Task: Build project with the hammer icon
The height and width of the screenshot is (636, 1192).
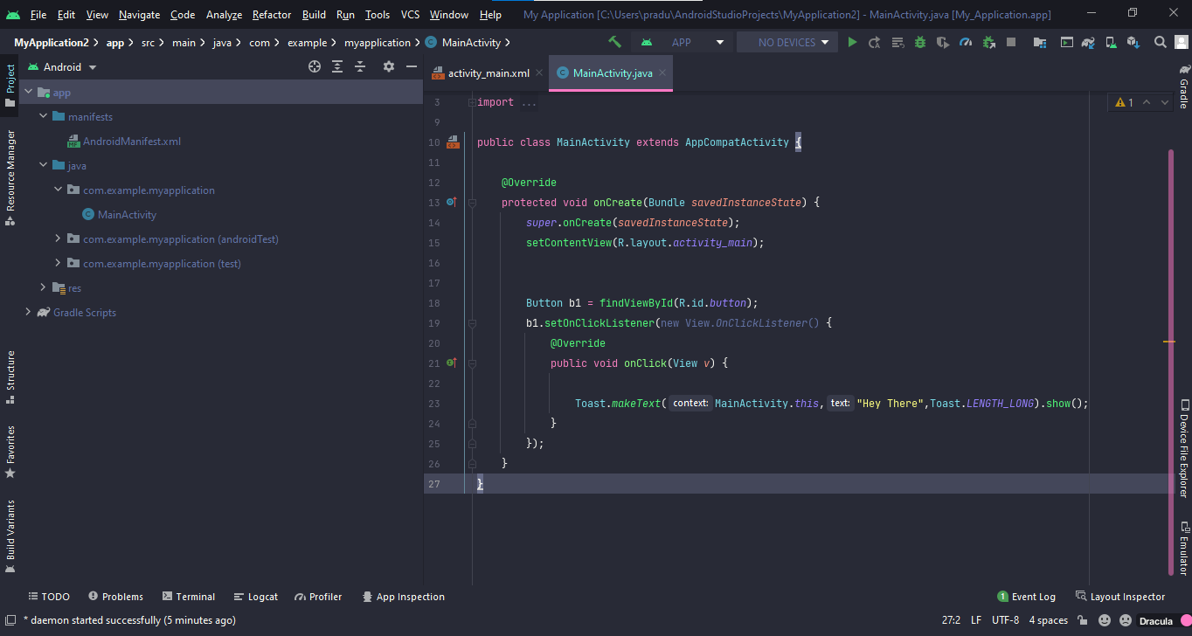Action: [615, 42]
